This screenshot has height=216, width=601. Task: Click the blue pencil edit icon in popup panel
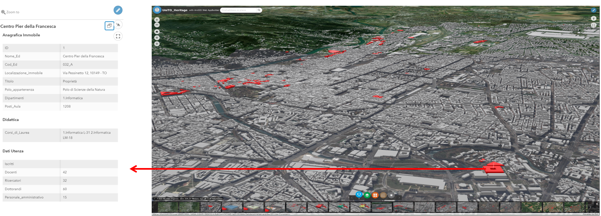click(x=118, y=10)
